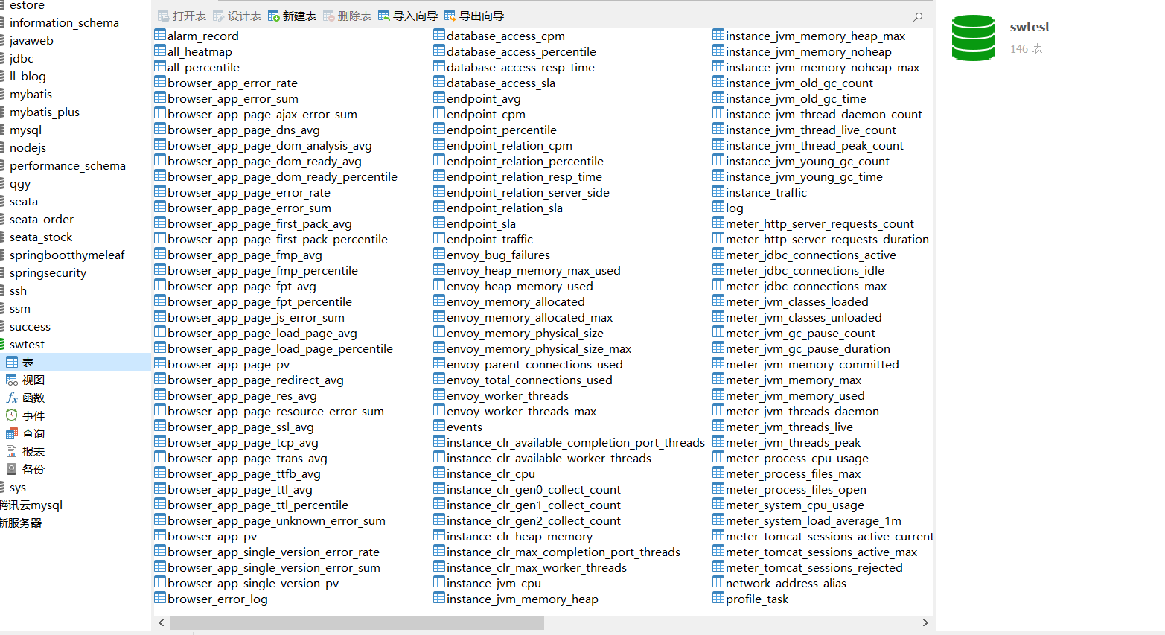This screenshot has width=1165, height=635.
Task: Select the seata_order database
Action: point(42,219)
